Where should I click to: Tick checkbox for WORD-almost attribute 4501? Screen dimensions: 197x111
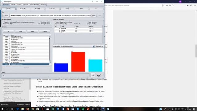[10, 58]
